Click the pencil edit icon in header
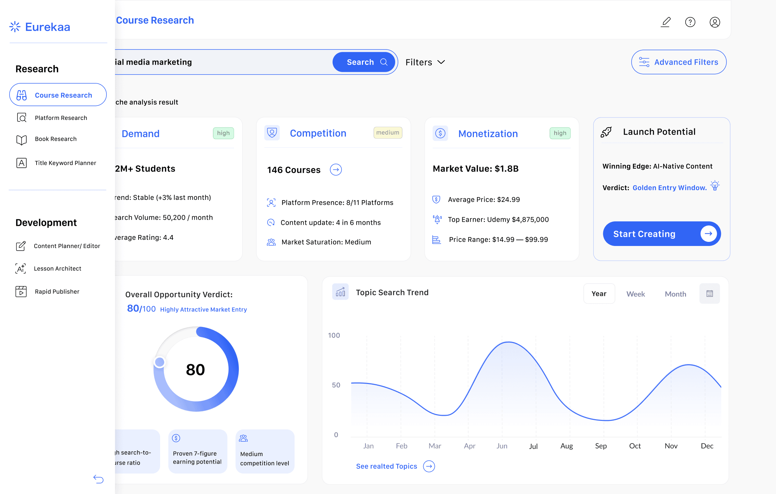 click(x=665, y=22)
